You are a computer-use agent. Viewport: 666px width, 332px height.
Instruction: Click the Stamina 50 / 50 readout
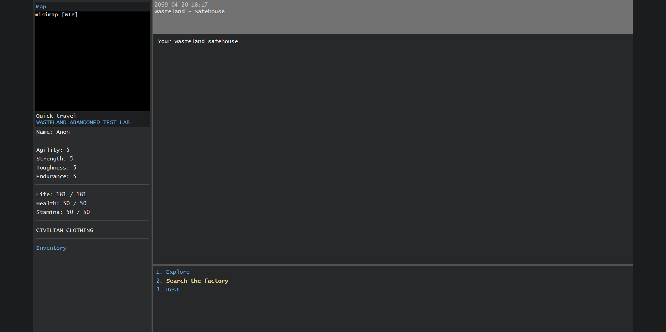coord(63,212)
